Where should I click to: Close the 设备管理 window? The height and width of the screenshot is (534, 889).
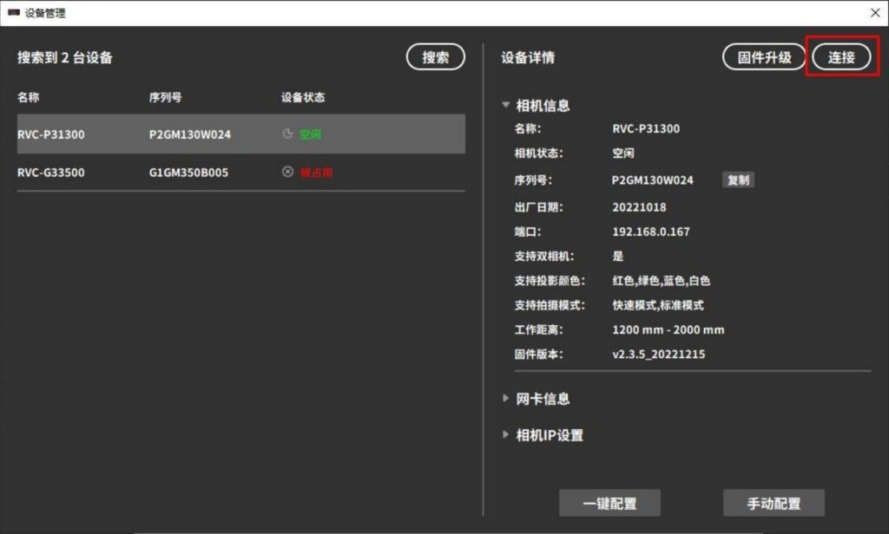point(874,13)
